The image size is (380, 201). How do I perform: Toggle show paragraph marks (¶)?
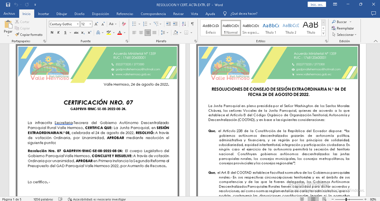tap(192, 24)
